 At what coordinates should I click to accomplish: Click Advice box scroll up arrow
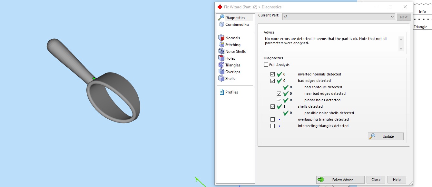pyautogui.click(x=401, y=39)
